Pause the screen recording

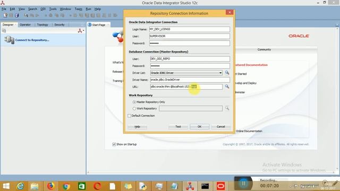point(243,184)
